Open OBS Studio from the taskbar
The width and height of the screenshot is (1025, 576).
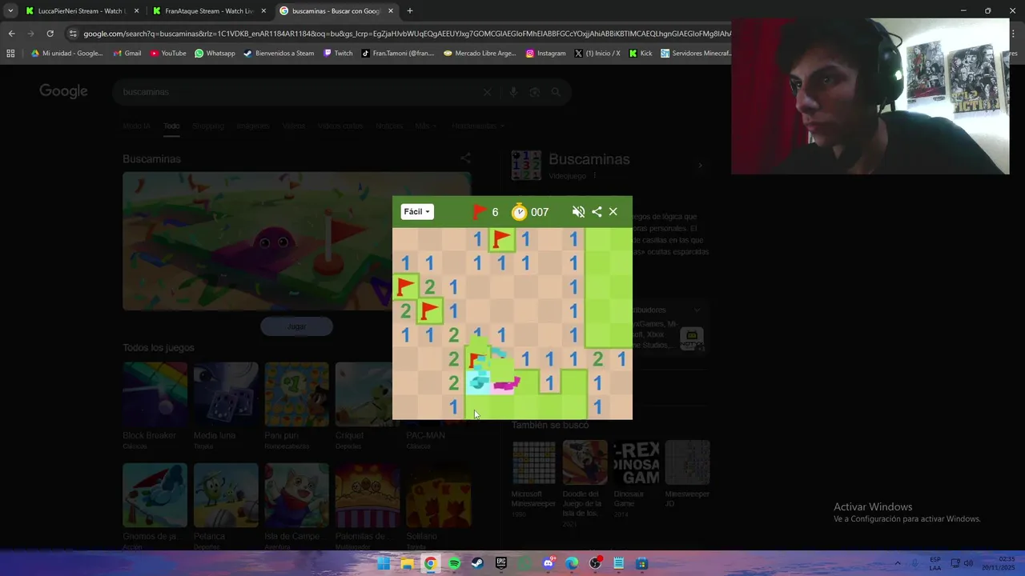point(596,563)
